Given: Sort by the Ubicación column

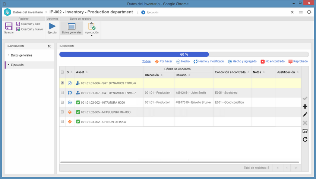Looking at the screenshot, I should (x=154, y=75).
